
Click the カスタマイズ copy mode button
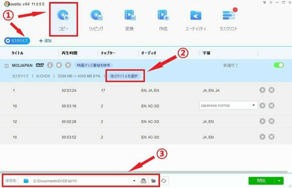(x=17, y=41)
